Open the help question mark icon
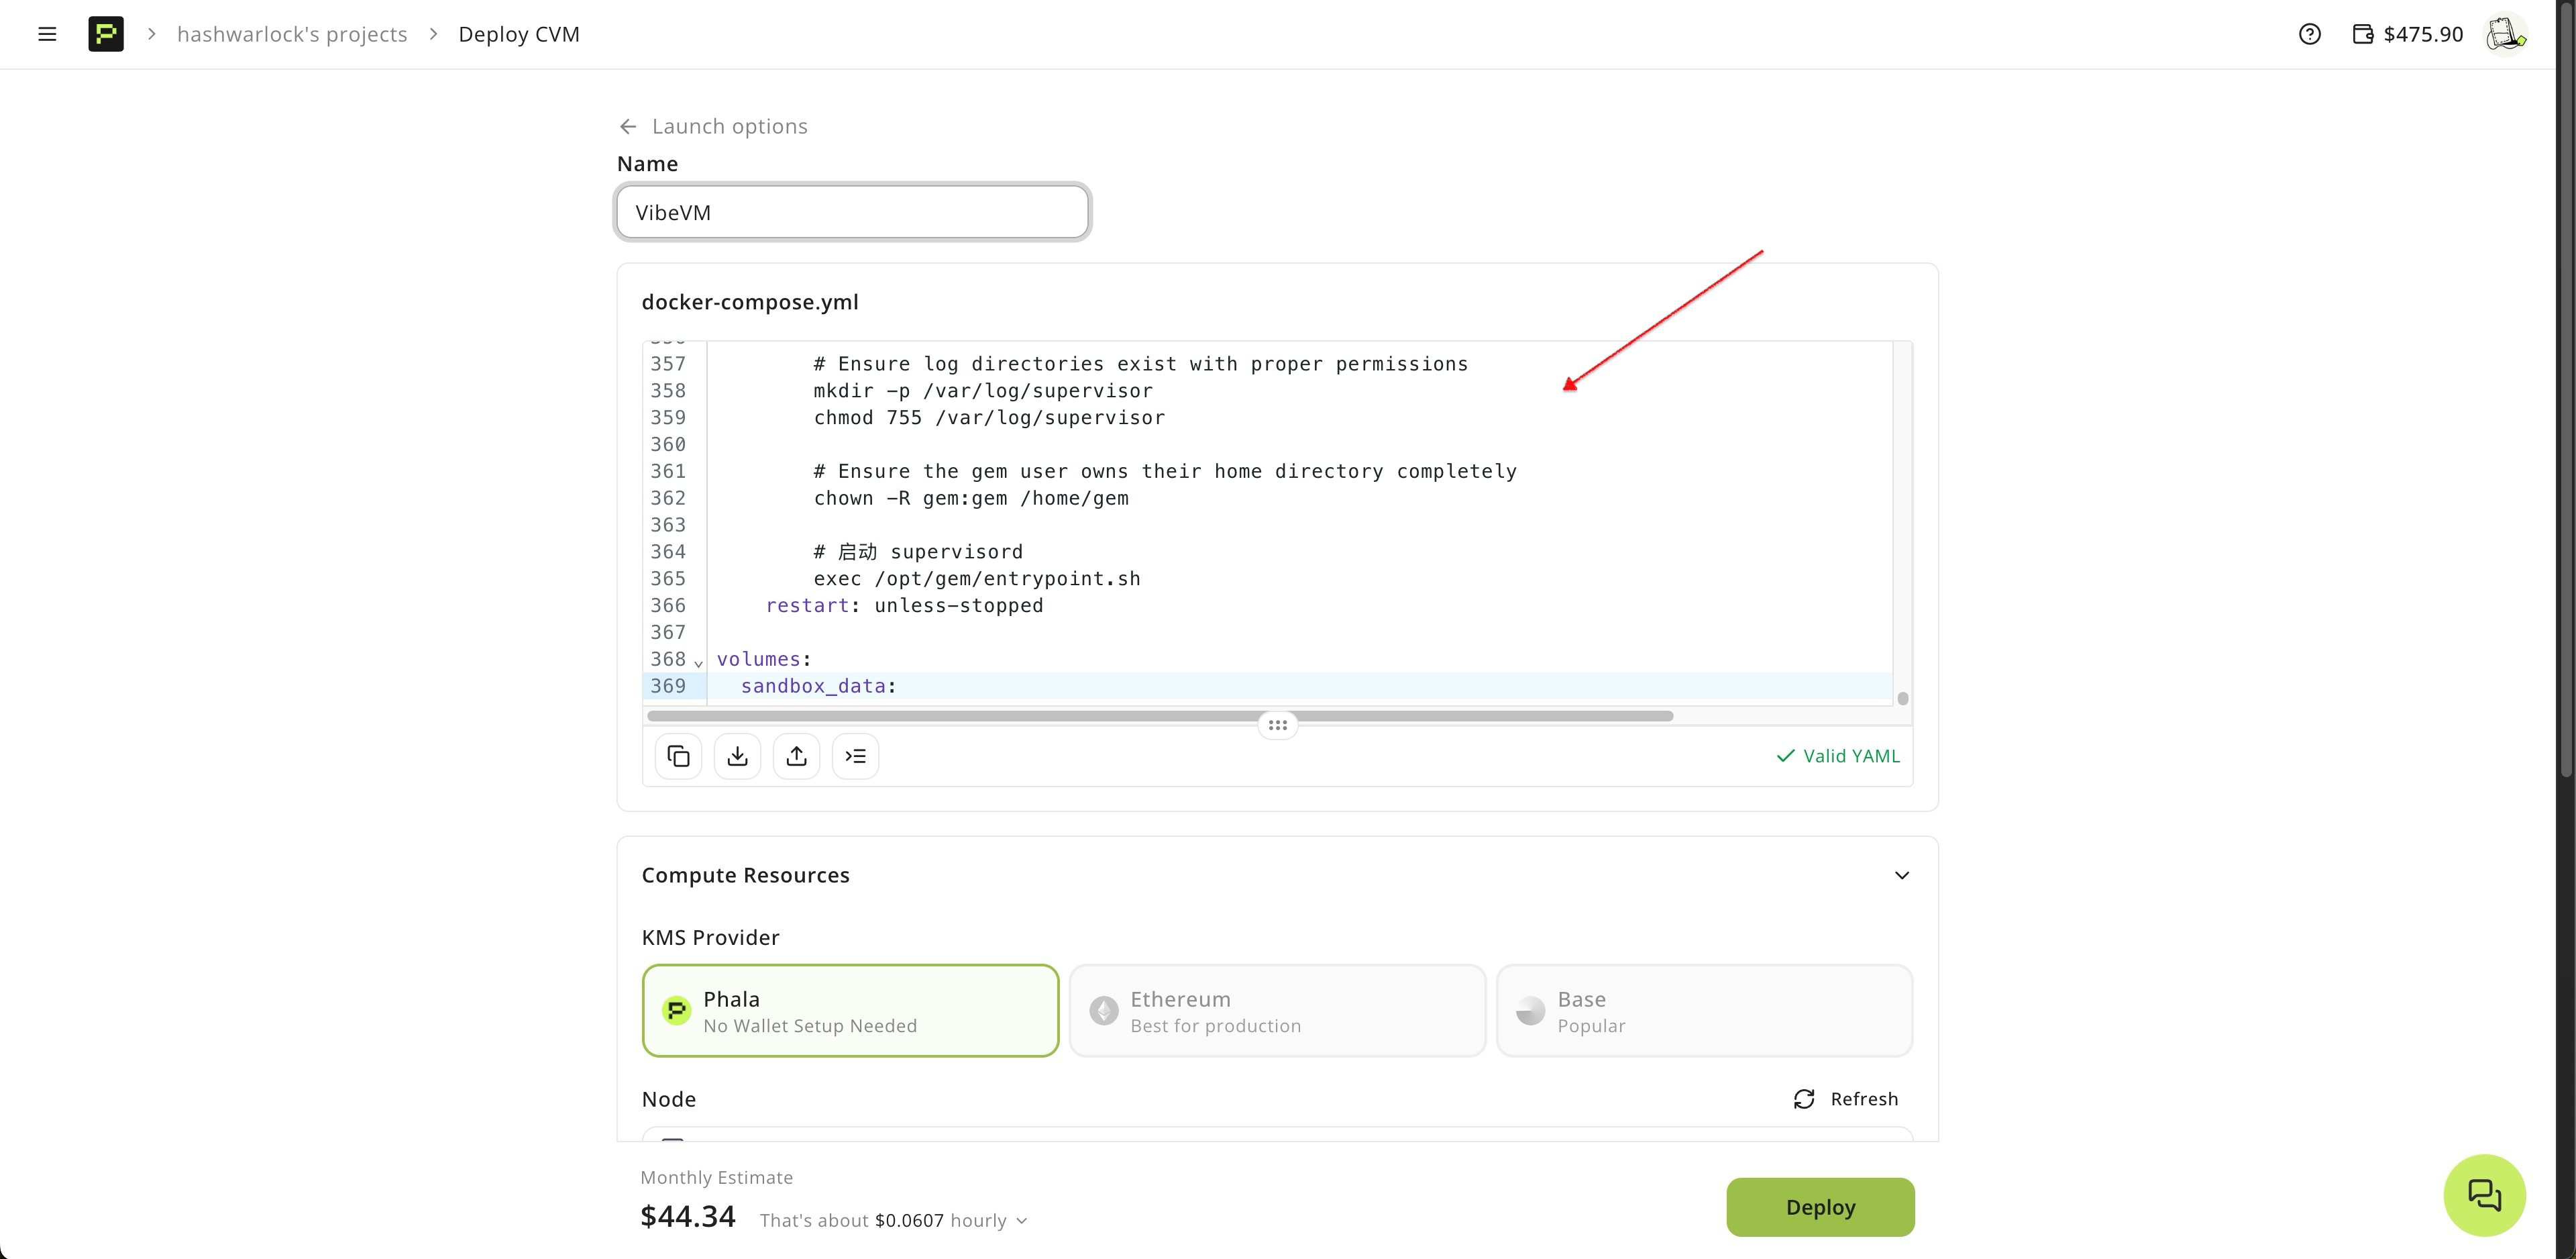 (2309, 34)
